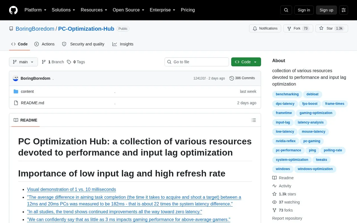Click the GitHub logo icon
Image resolution: width=357 pixels, height=223 pixels.
[13, 10]
